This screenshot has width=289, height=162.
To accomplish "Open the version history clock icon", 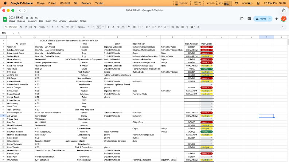I will coord(242,19).
